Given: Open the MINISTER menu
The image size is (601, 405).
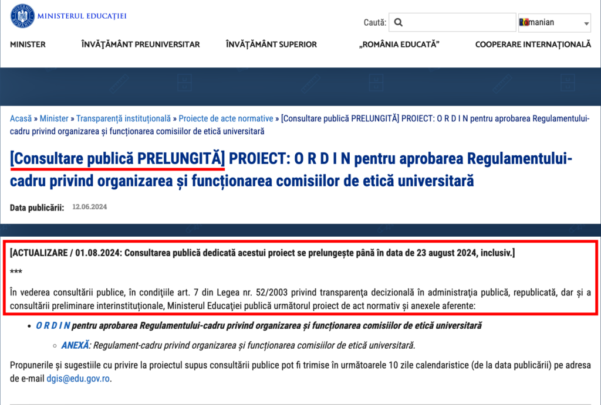Looking at the screenshot, I should click(x=28, y=45).
